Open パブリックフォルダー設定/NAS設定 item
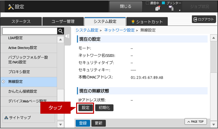This screenshot has height=129, width=218. (29, 60)
